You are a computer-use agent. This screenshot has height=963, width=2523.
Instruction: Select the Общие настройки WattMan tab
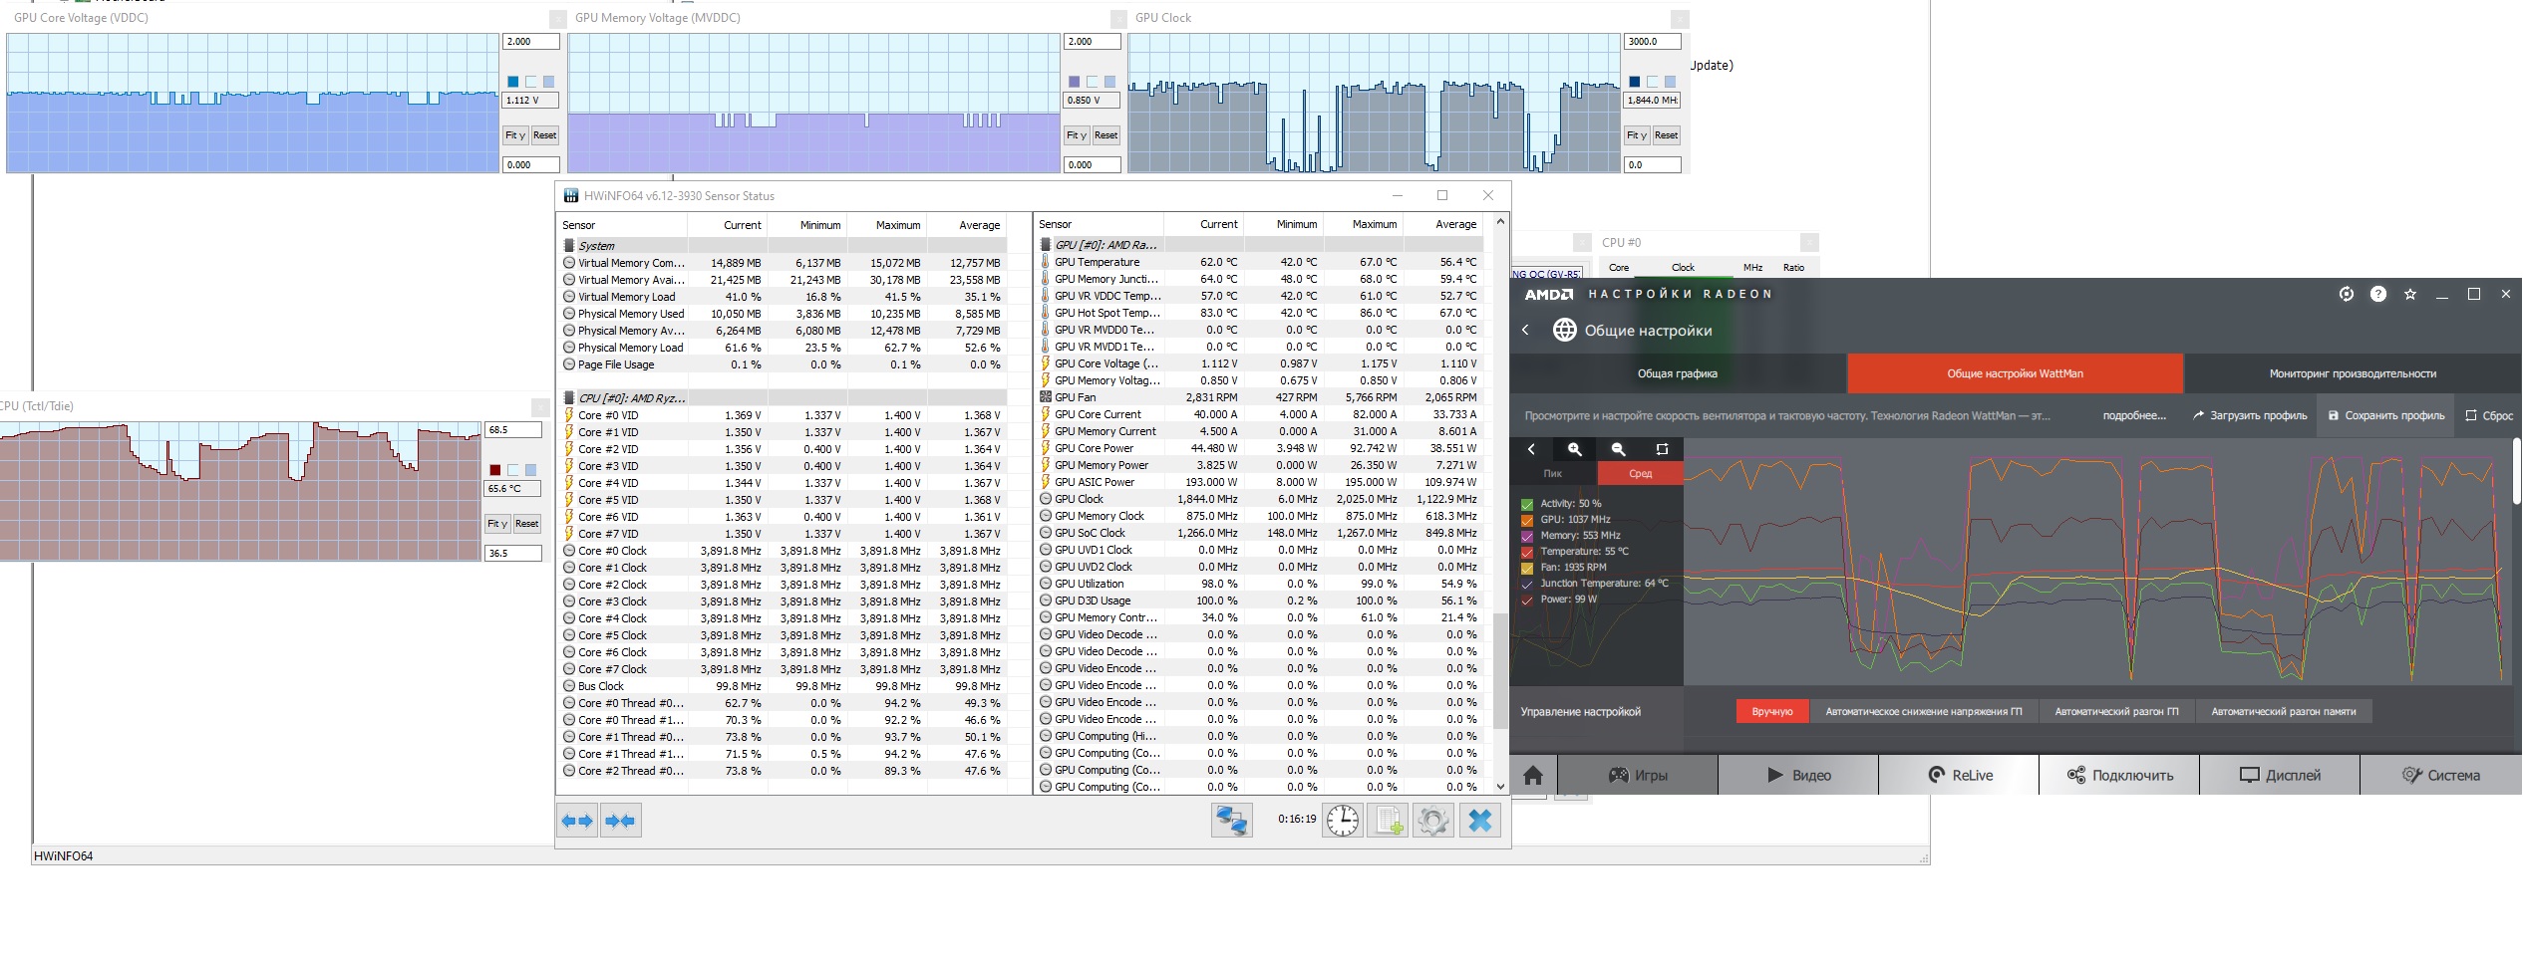tap(2015, 373)
